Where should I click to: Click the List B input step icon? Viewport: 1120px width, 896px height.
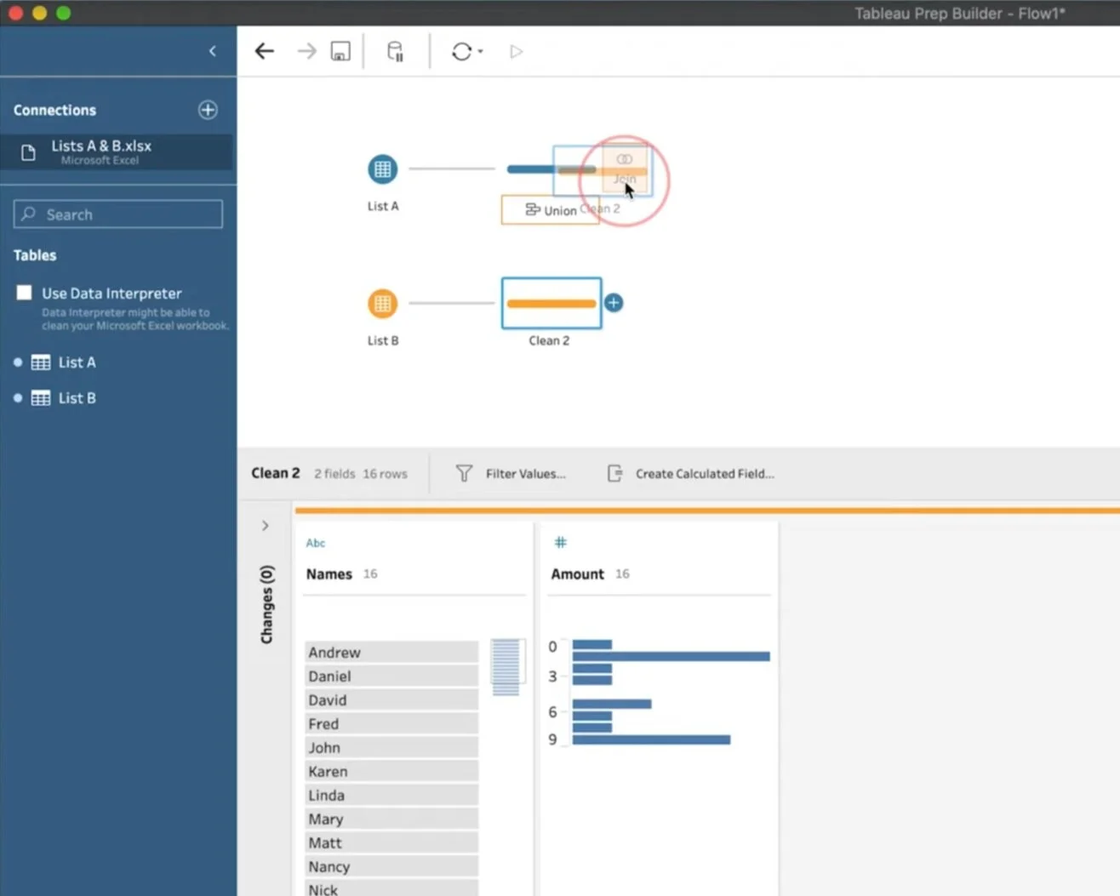pos(383,303)
